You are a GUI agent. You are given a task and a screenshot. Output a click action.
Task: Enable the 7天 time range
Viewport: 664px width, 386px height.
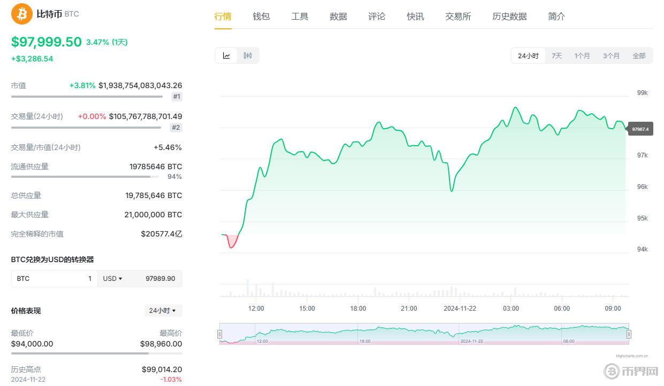coord(556,55)
